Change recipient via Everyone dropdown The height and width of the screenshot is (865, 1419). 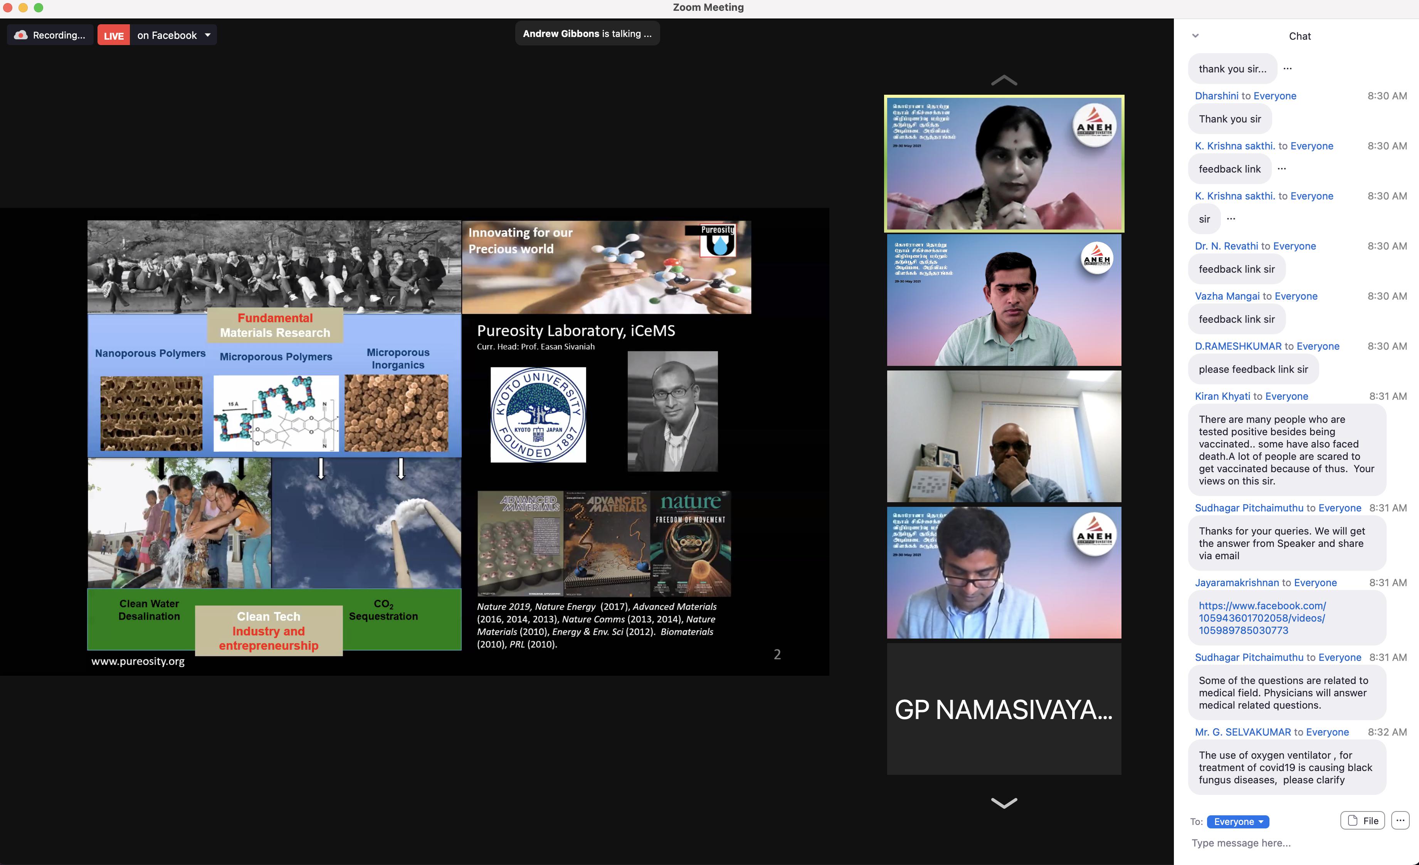1237,822
